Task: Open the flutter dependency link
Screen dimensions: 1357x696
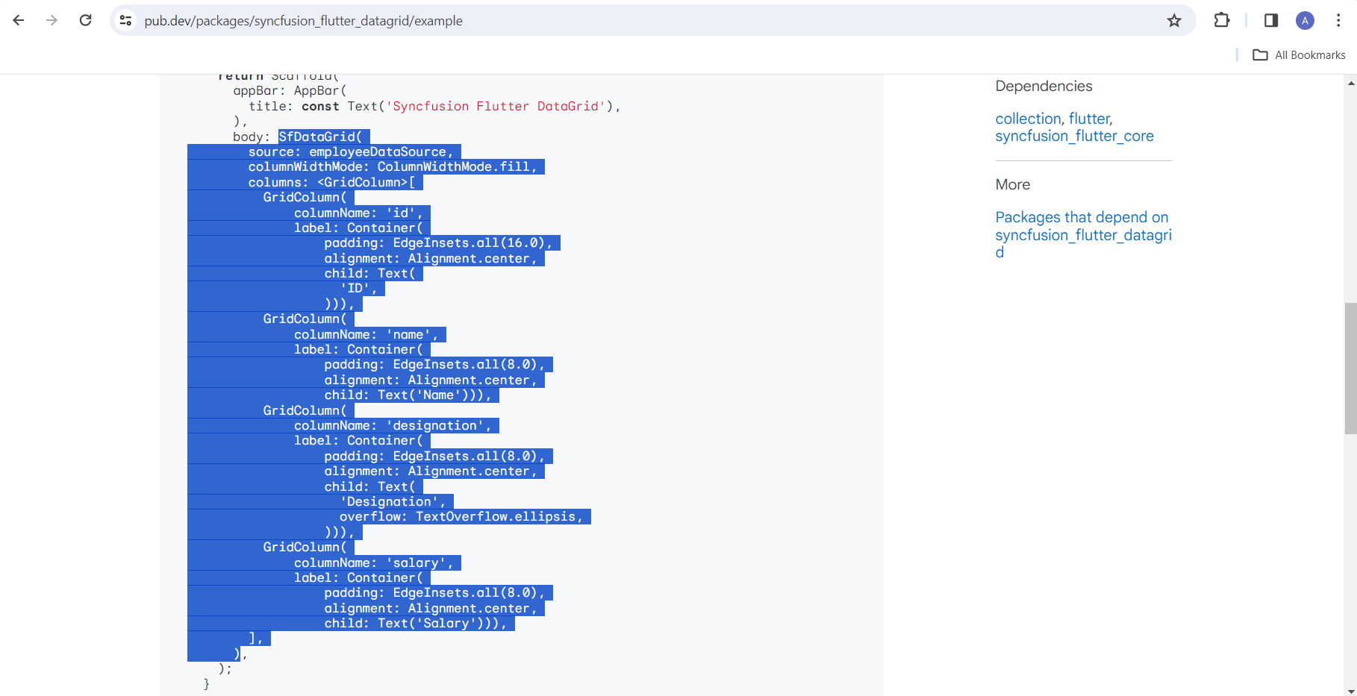Action: [x=1089, y=119]
